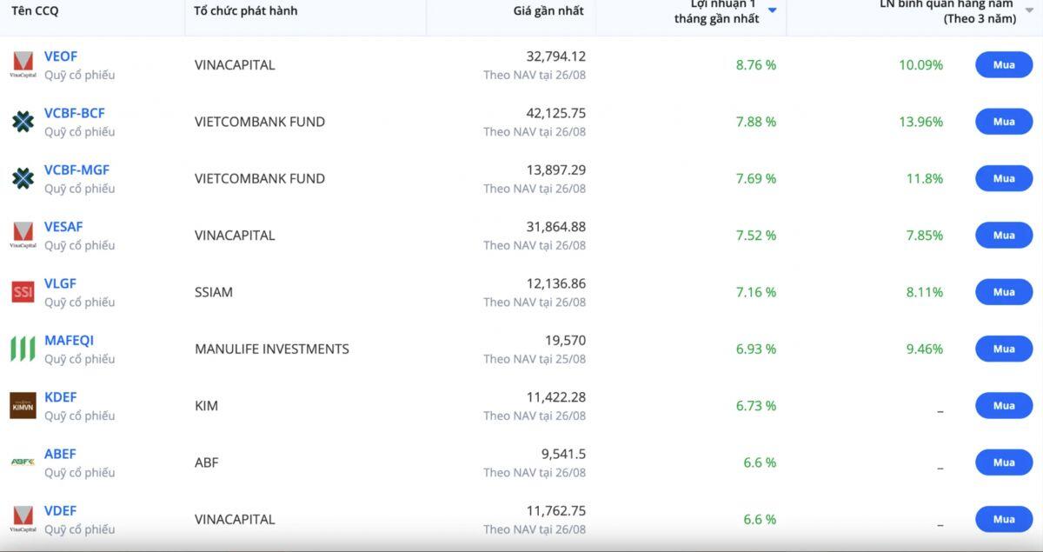This screenshot has height=552, width=1043.
Task: Click the 'Theo NAV tại 25/08' note
Action: point(535,359)
